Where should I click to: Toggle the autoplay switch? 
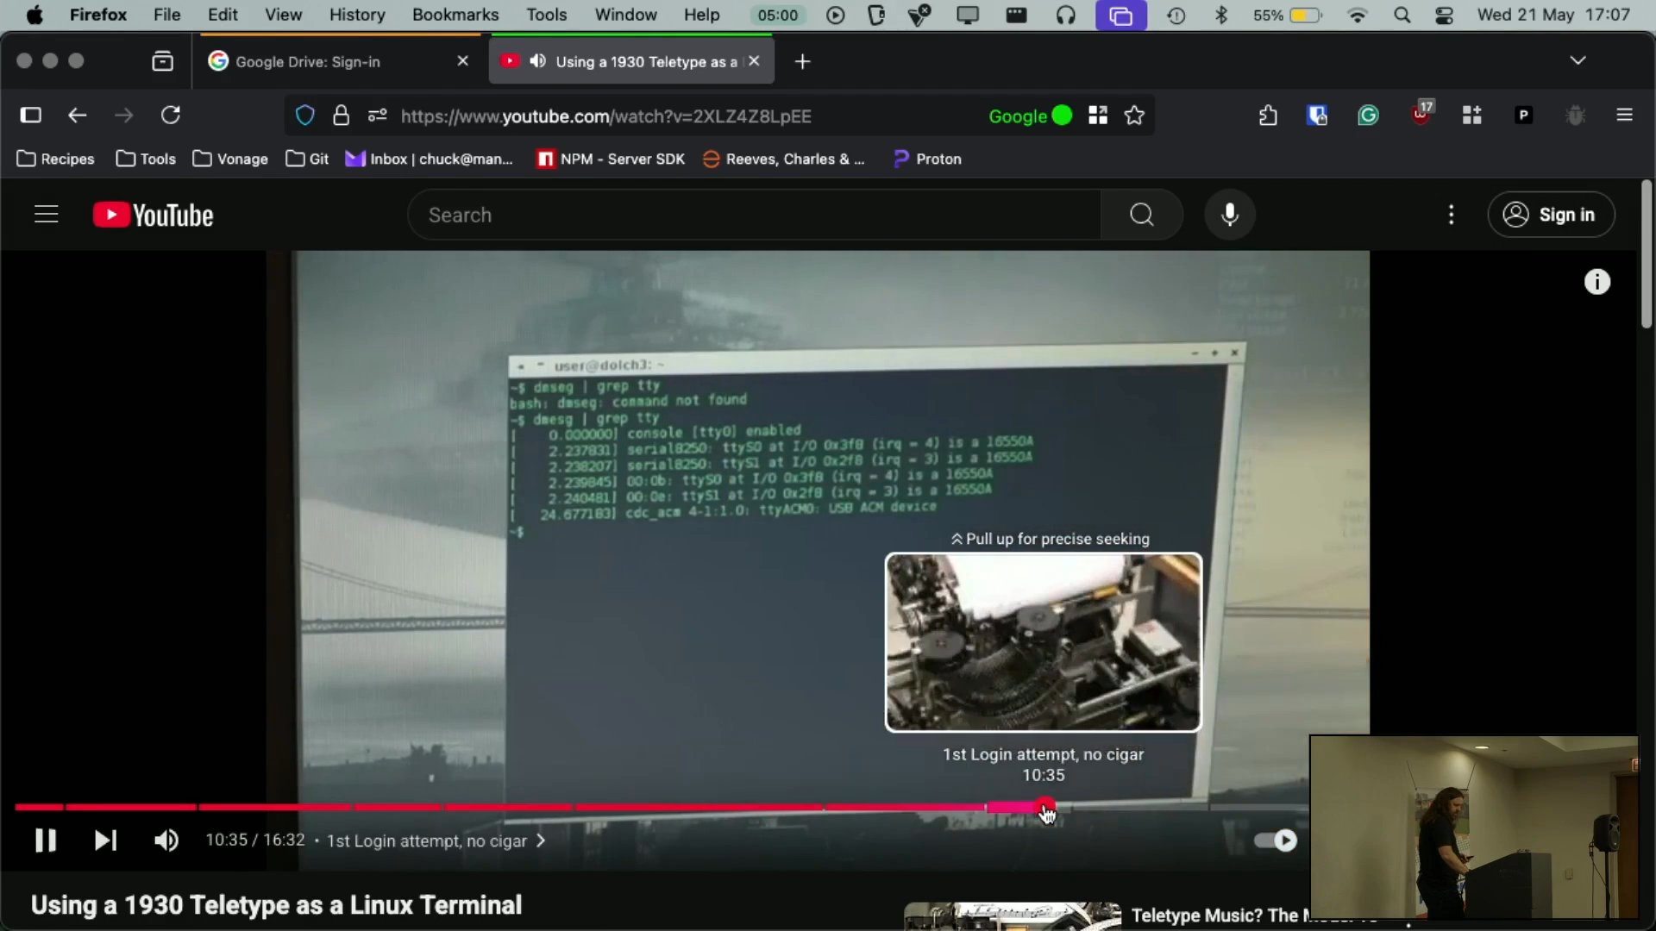[x=1276, y=840]
